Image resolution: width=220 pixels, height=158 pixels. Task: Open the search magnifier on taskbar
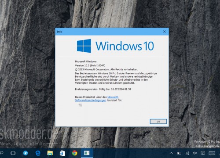click(1, 153)
